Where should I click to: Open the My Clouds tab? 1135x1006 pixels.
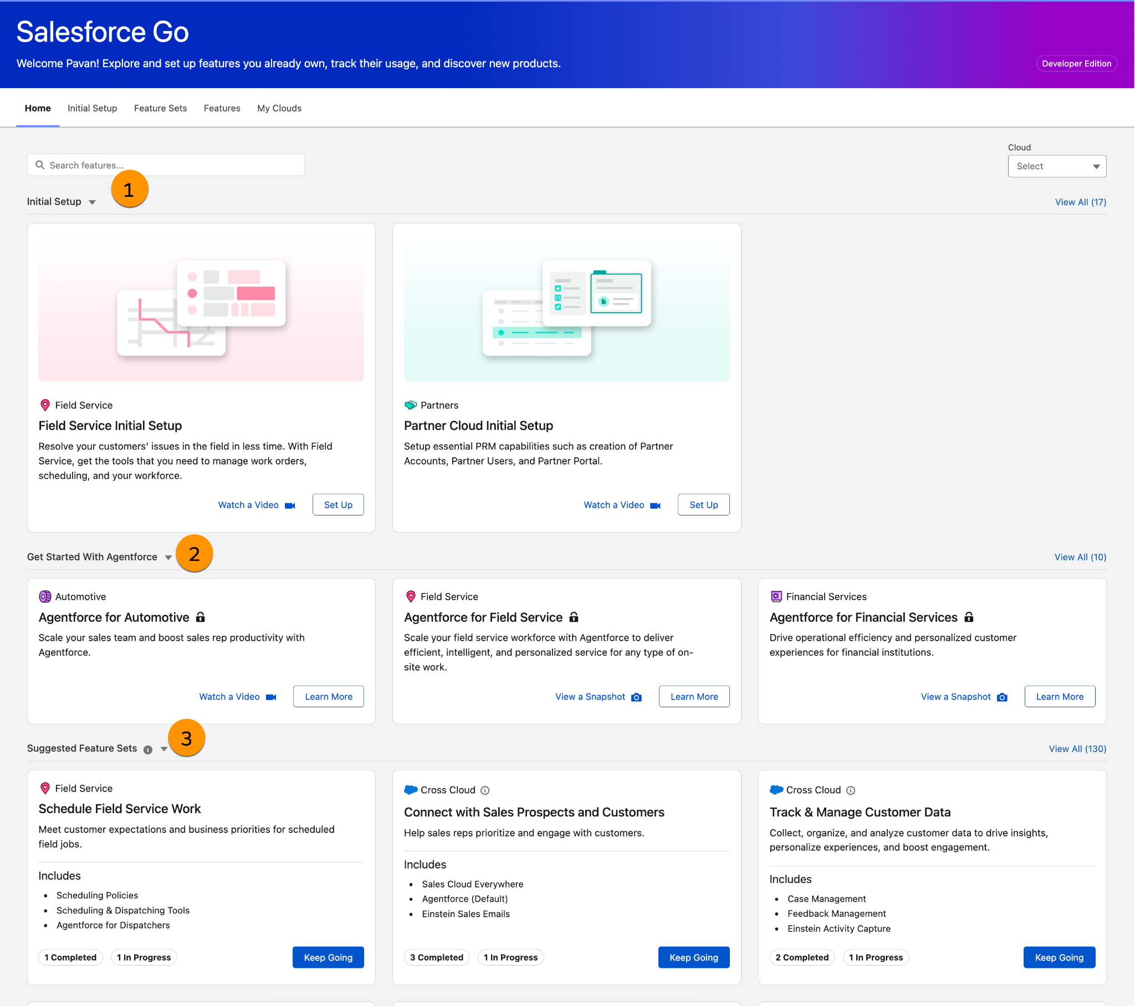tap(279, 108)
